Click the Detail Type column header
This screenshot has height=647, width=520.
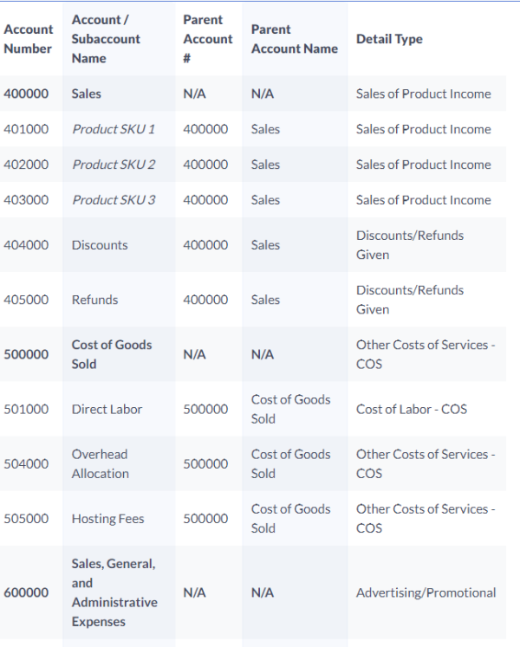(x=389, y=39)
